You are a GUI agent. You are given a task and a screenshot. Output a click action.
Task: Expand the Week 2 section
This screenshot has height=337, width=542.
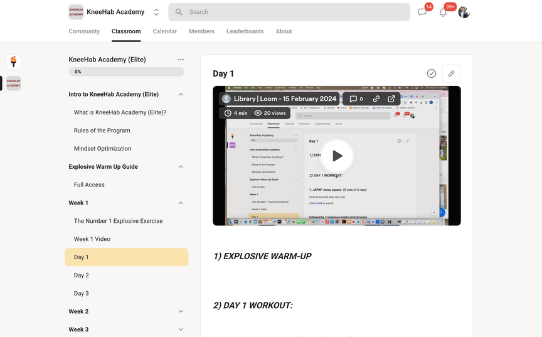click(x=181, y=311)
